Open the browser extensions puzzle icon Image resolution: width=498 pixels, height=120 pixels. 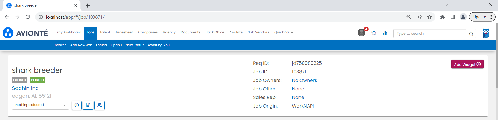[x=442, y=17]
